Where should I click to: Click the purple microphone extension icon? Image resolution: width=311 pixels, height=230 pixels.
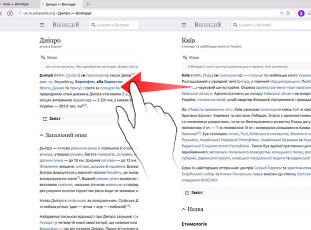click(x=301, y=13)
